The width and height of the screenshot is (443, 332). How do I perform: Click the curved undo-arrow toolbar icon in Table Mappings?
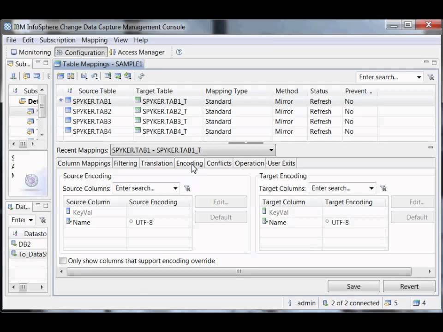94,76
